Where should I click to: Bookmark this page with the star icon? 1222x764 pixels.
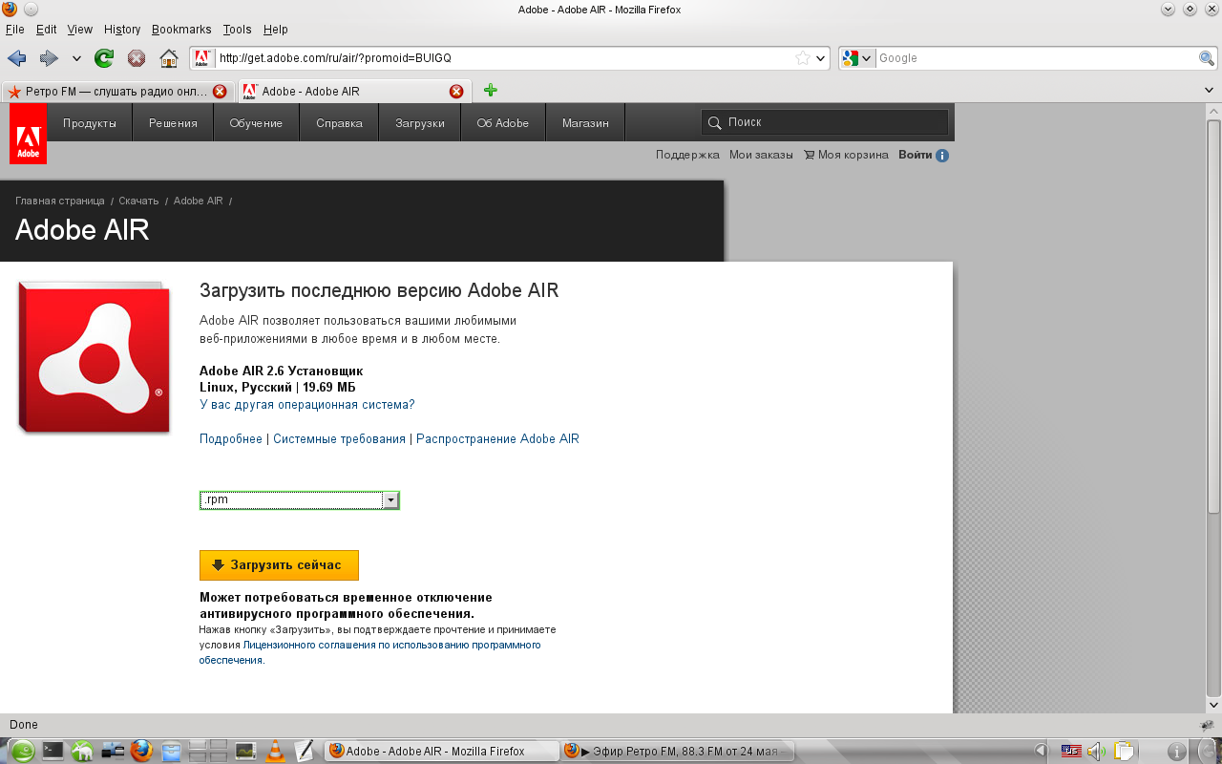tap(803, 58)
